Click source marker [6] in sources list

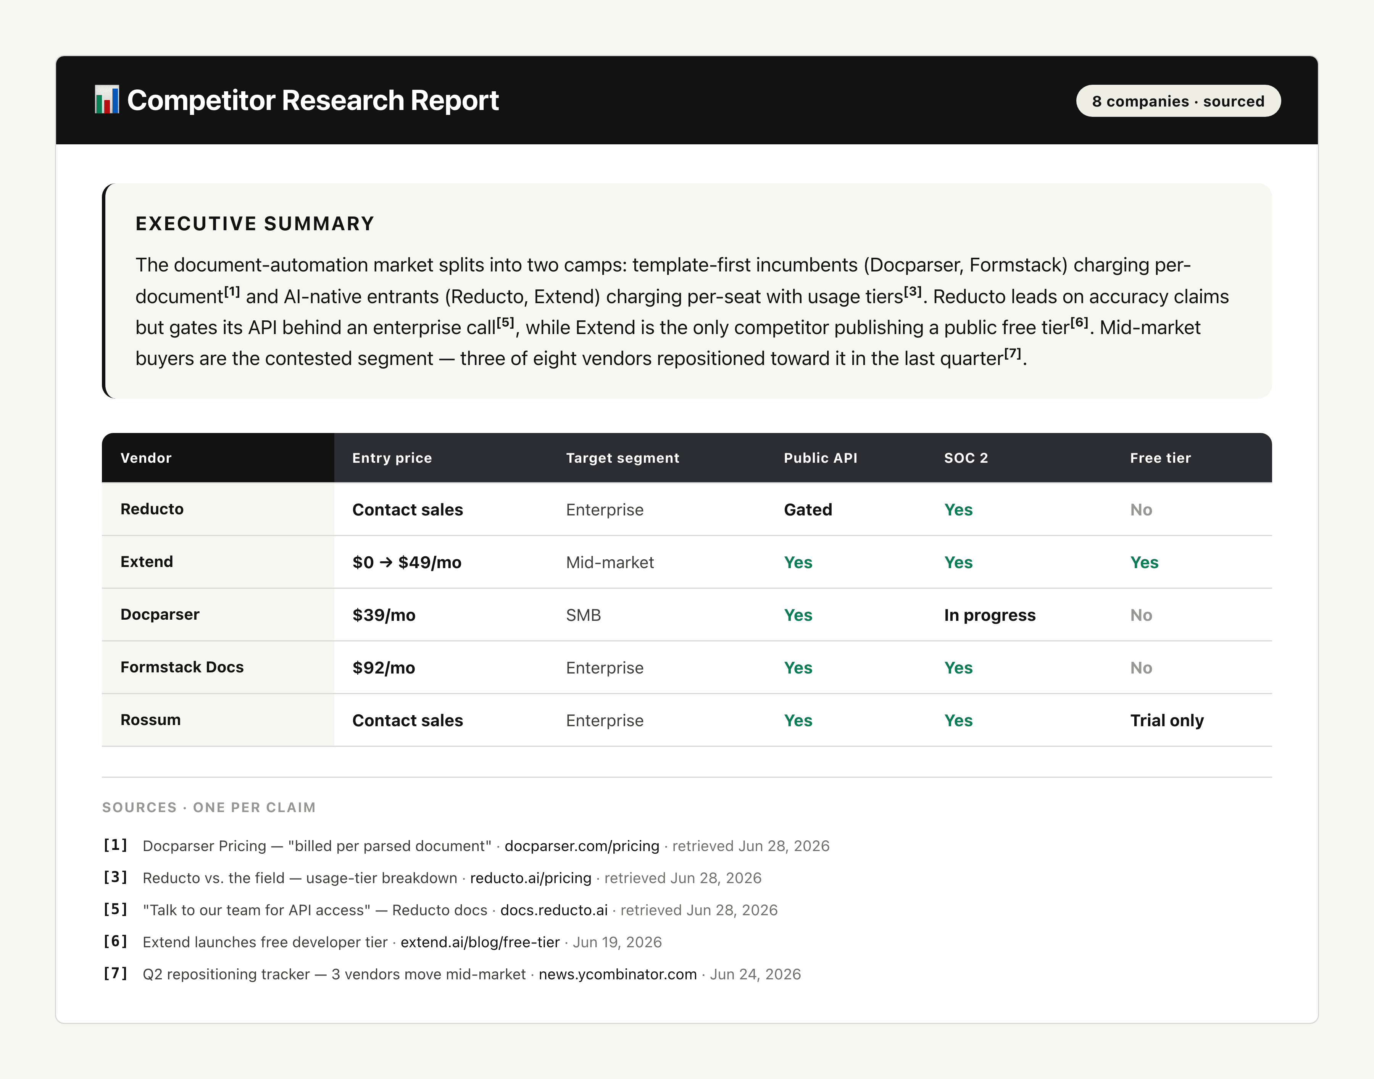pos(116,941)
